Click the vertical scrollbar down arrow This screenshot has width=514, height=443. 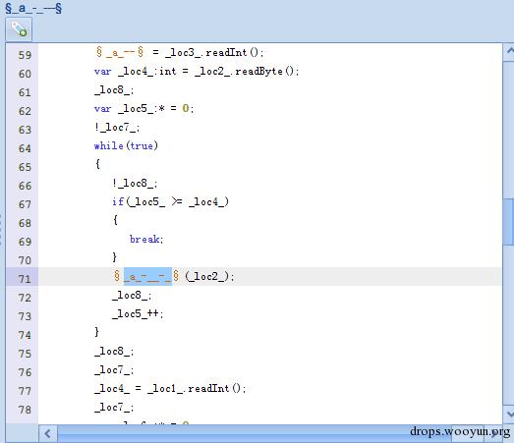pos(509,415)
